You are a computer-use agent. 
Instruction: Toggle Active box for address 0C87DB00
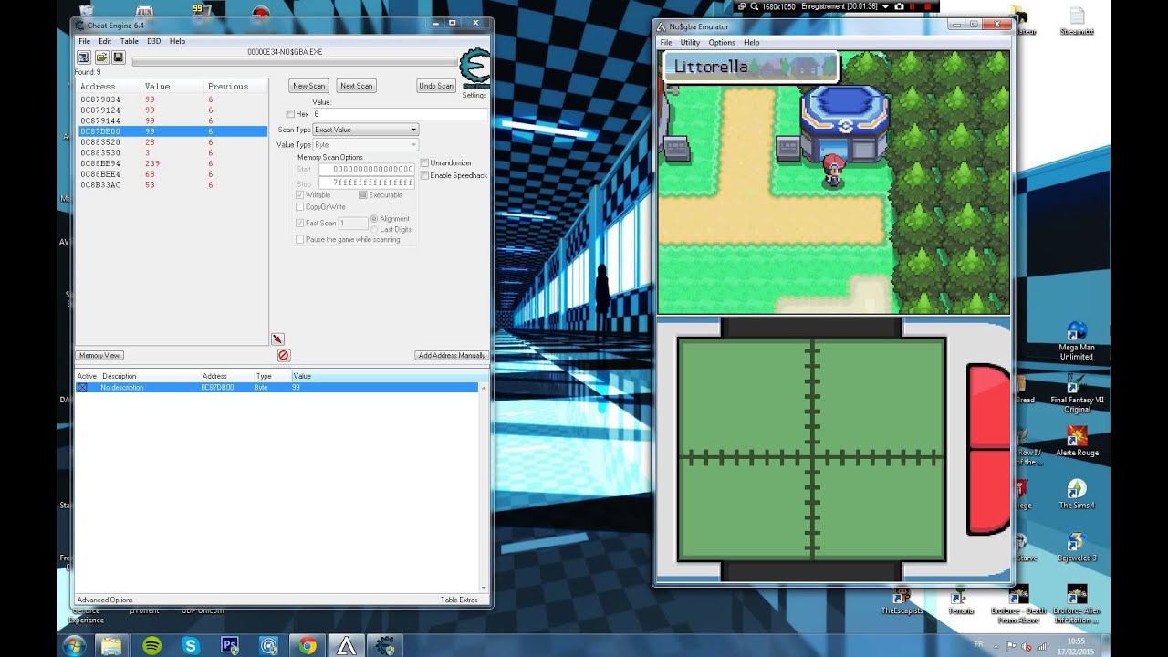[x=82, y=388]
